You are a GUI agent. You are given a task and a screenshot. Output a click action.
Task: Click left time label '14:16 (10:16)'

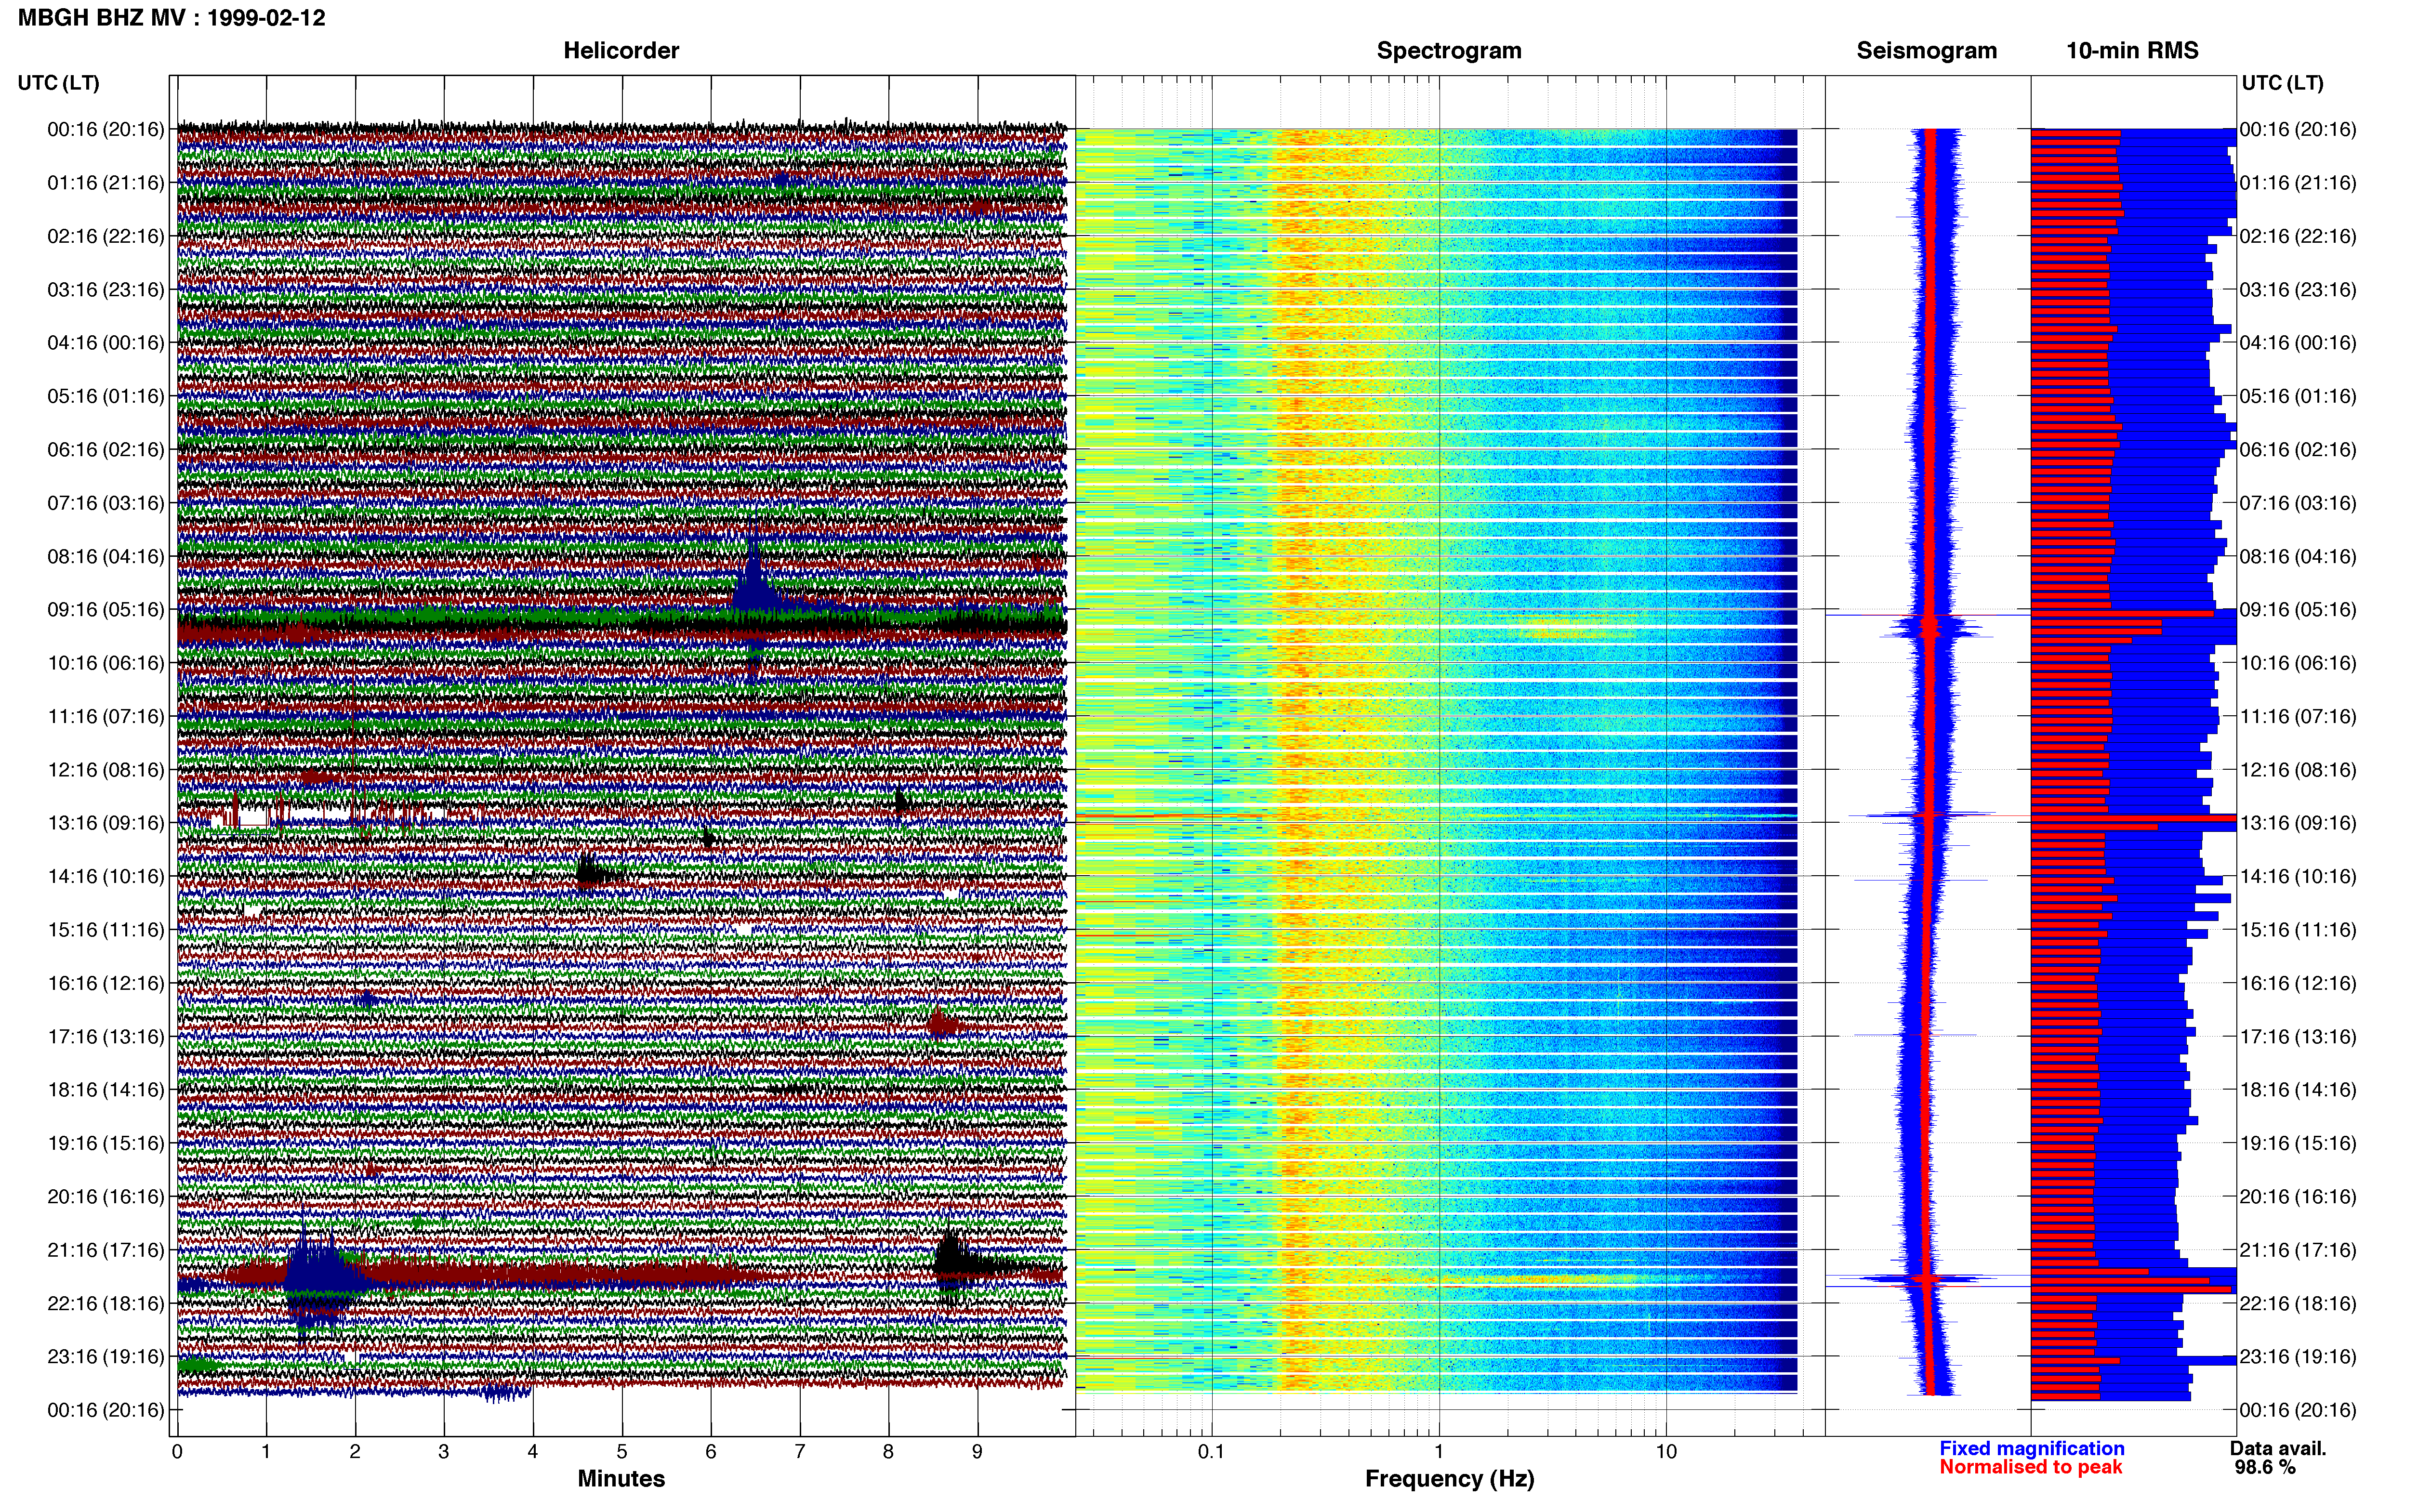(x=105, y=876)
